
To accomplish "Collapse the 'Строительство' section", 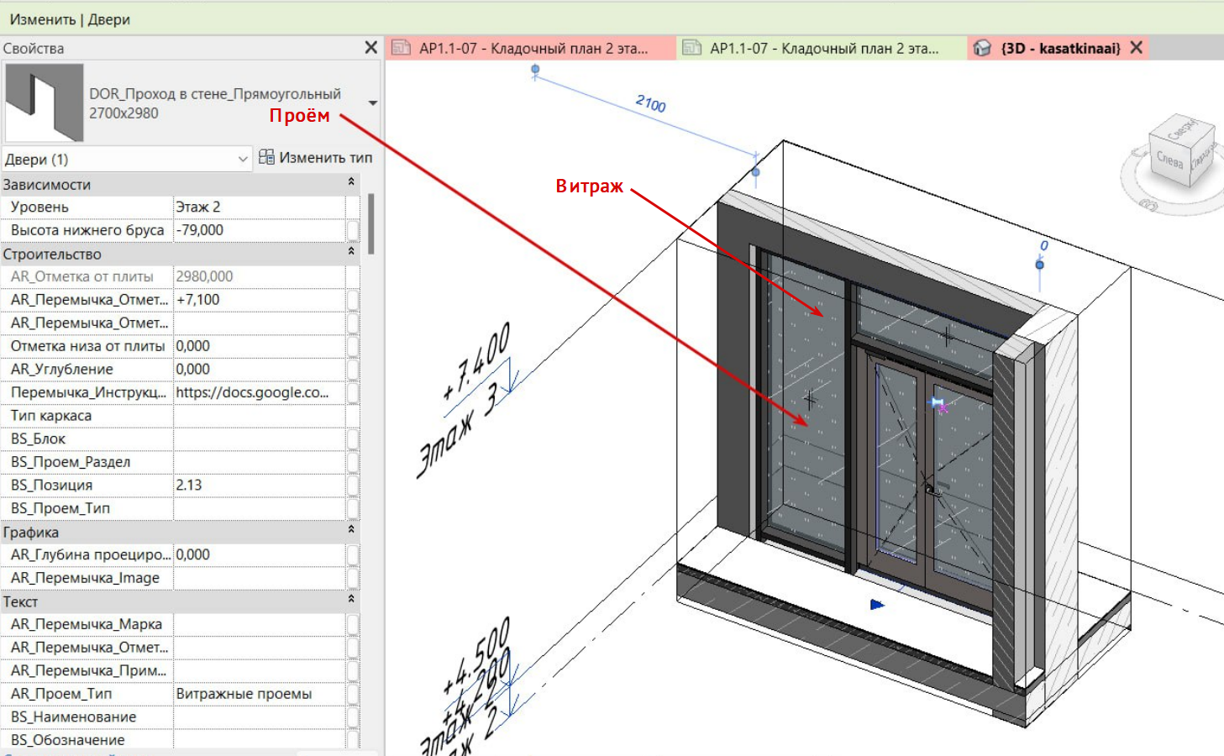I will pos(351,252).
